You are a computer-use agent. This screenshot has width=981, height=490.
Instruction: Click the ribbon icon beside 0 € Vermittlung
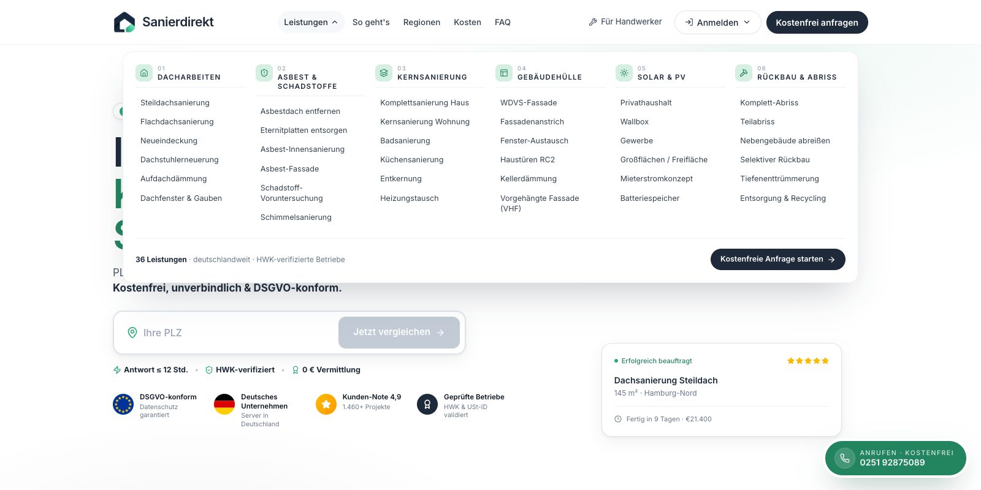pos(296,370)
